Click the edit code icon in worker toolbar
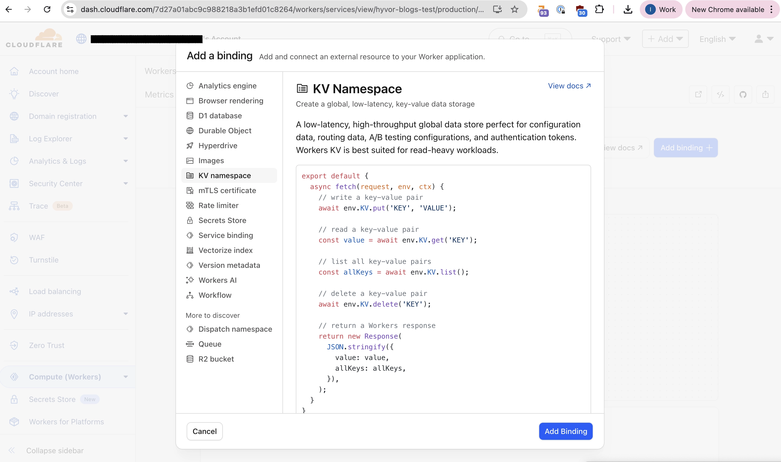The width and height of the screenshot is (781, 462). pyautogui.click(x=720, y=94)
